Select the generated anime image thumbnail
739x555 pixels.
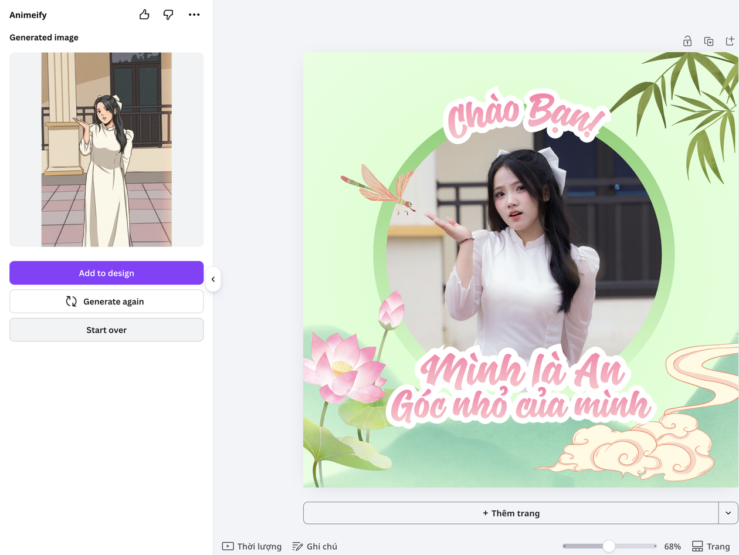point(106,150)
